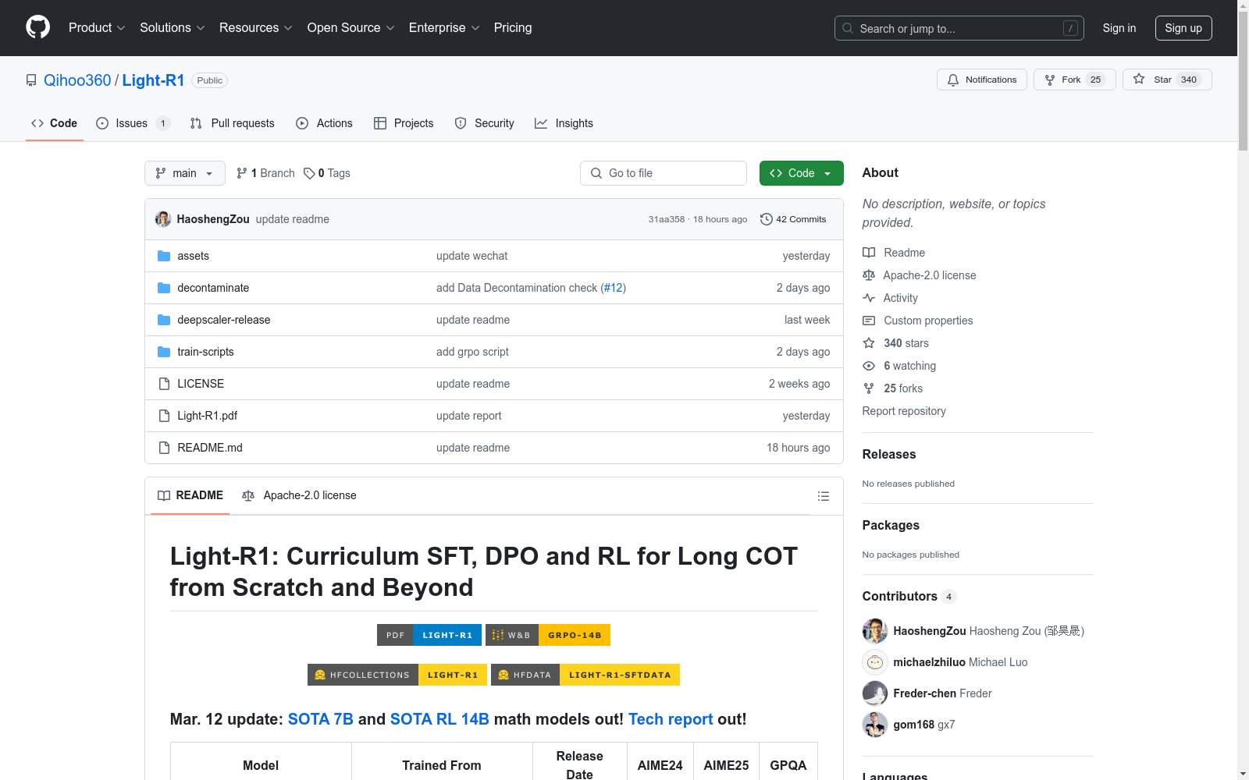Expand the Open Source menu
Viewport: 1249px width, 780px height.
coord(351,28)
